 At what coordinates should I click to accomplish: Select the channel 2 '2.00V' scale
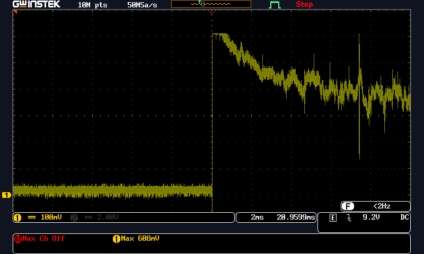click(x=108, y=217)
